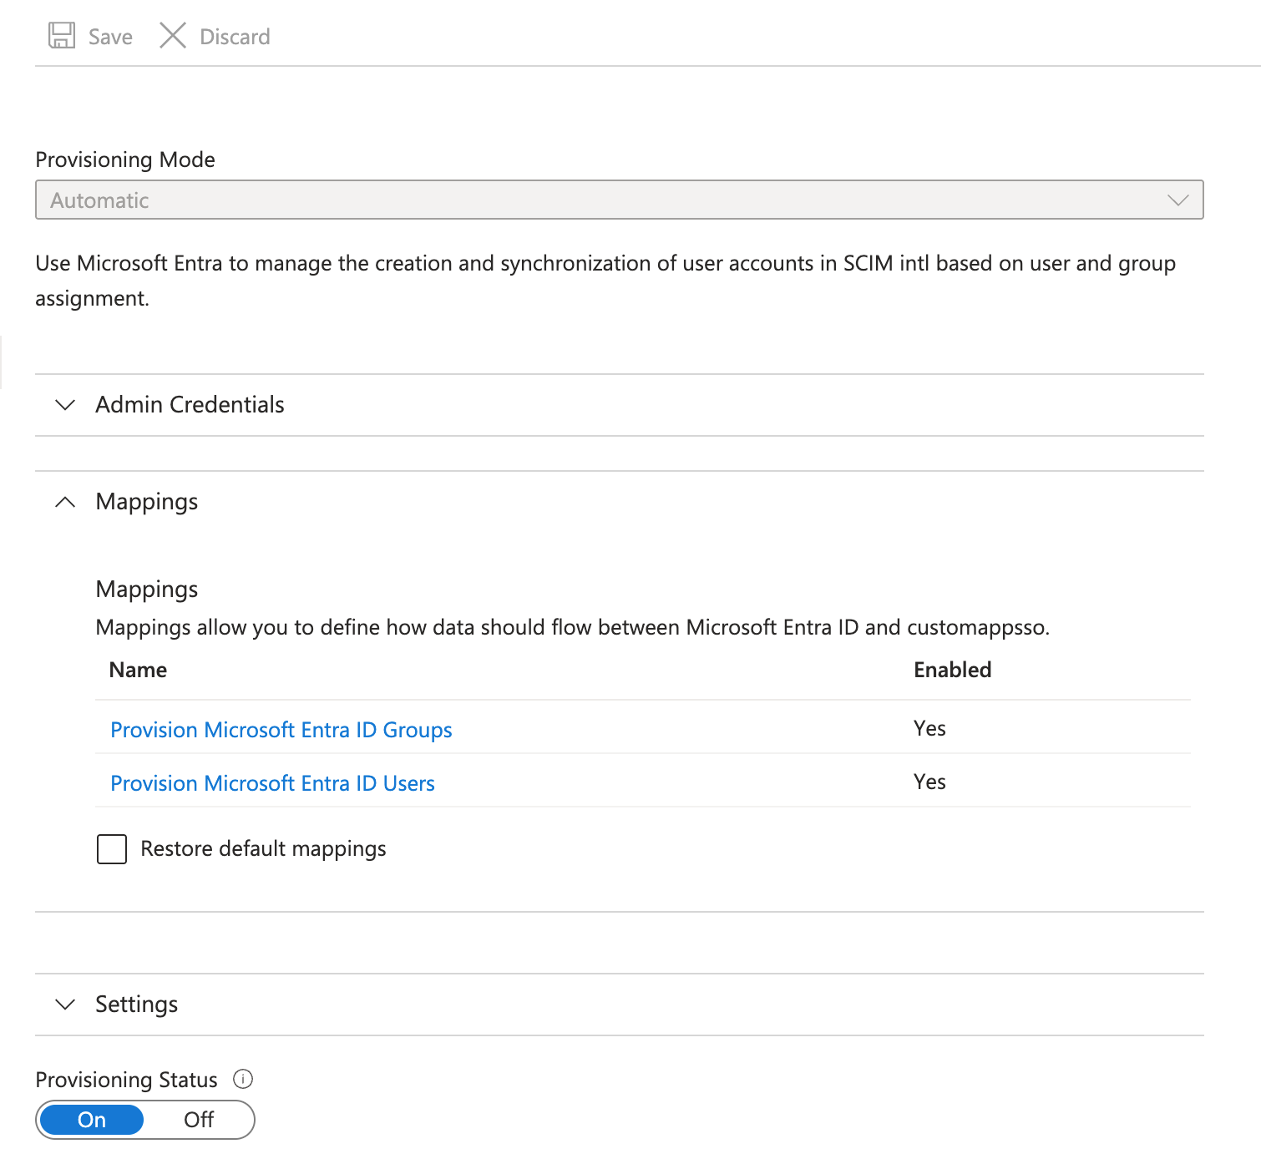Click the Discard X icon
The image size is (1261, 1159).
(173, 36)
